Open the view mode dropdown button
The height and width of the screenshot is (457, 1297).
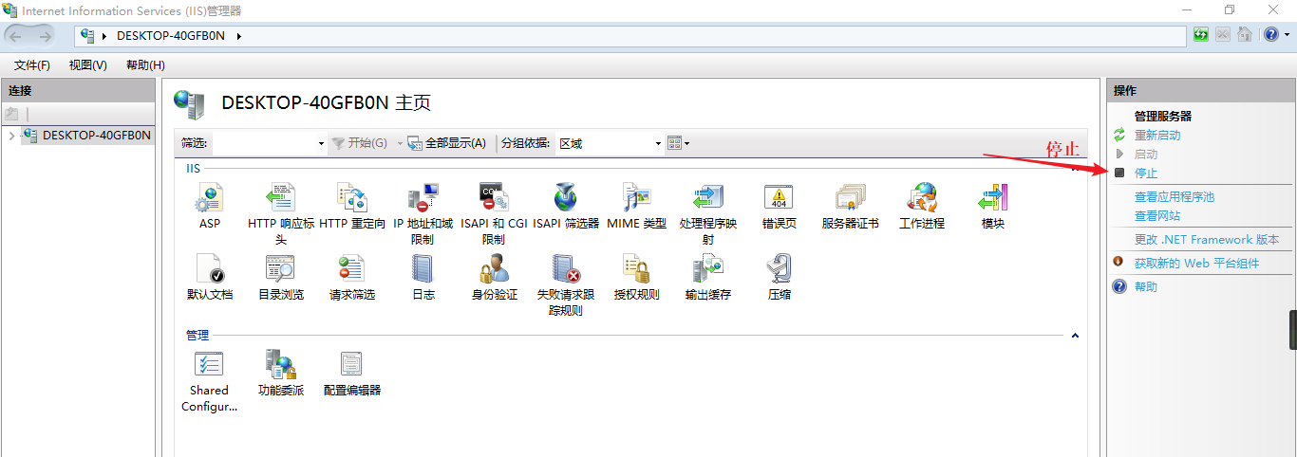pos(678,143)
